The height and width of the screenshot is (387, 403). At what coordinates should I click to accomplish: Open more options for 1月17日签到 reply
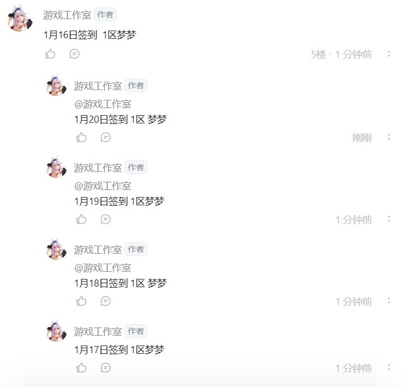point(389,367)
